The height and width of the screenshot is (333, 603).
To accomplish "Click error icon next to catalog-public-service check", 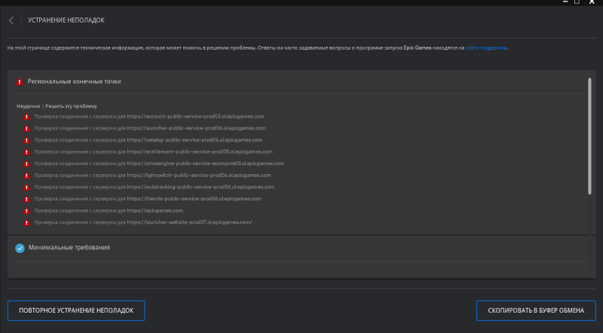I will 26,140.
